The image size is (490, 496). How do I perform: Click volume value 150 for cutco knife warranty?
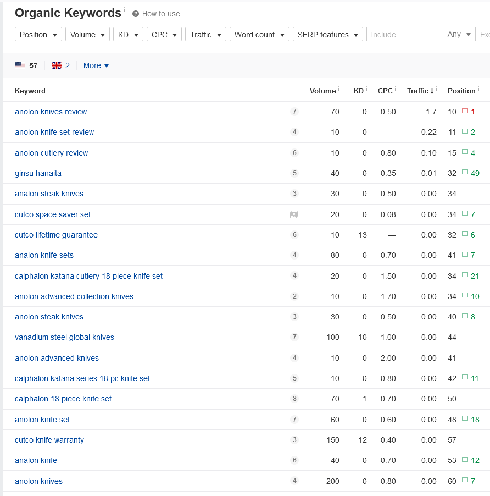(x=333, y=440)
